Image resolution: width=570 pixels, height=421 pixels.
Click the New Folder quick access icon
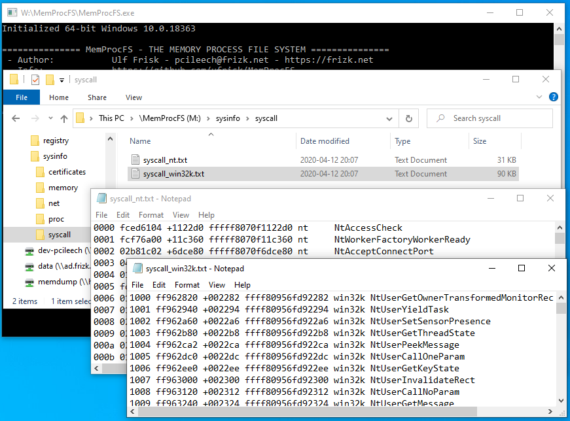pos(50,80)
